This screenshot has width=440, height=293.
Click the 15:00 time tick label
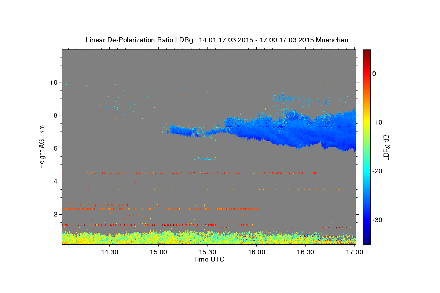(x=158, y=252)
